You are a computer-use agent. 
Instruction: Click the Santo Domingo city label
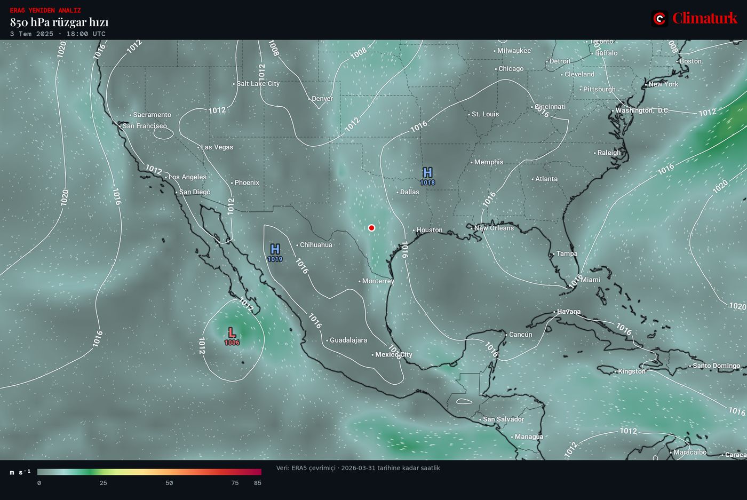coord(716,366)
